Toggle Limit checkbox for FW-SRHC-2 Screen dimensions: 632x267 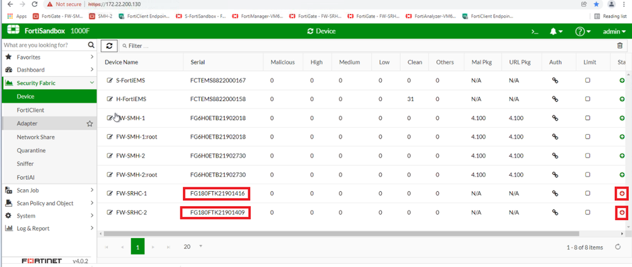pos(588,212)
